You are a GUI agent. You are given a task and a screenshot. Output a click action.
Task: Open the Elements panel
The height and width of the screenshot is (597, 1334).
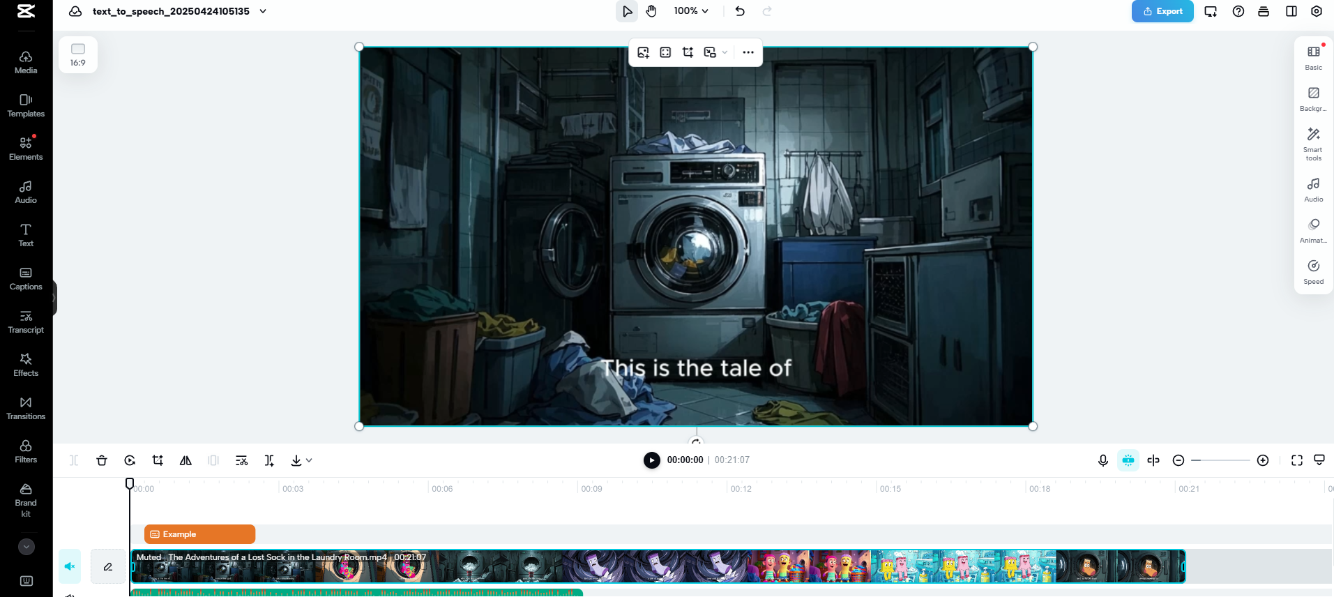coord(26,149)
